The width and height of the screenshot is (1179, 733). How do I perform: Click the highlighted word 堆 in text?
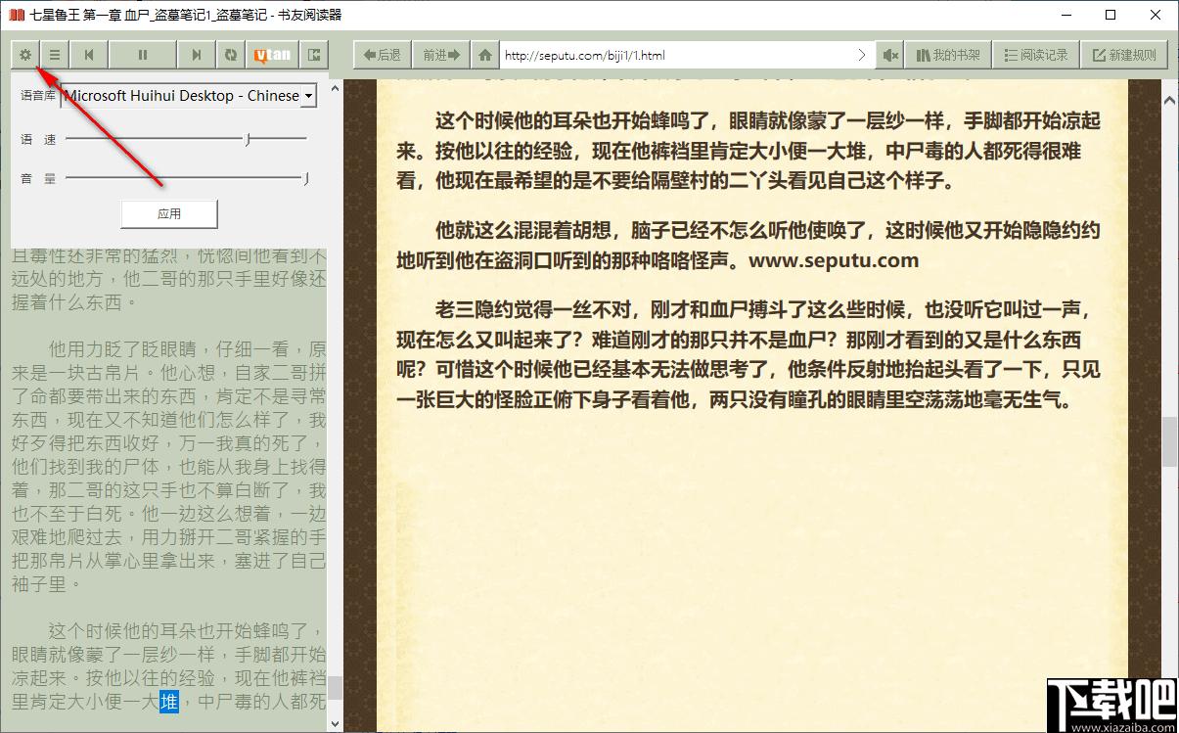coord(168,702)
